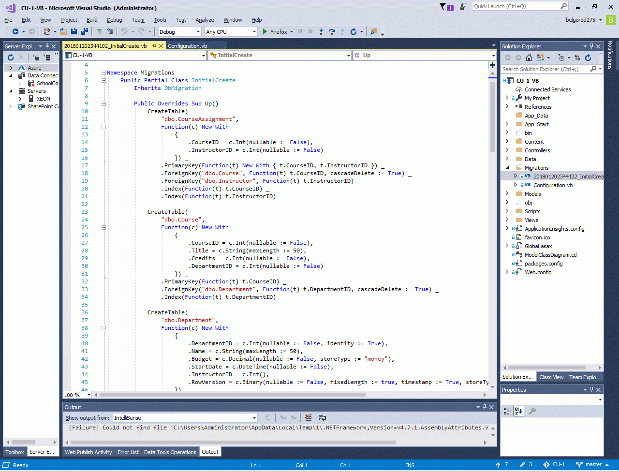This screenshot has height=472, width=619.
Task: Toggle word wrap in the Output window
Action: coord(322,418)
